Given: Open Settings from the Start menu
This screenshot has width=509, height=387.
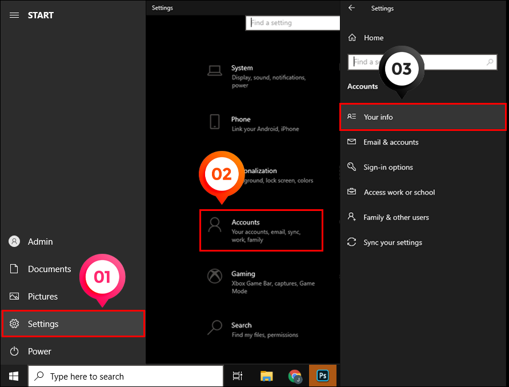Looking at the screenshot, I should (x=73, y=324).
